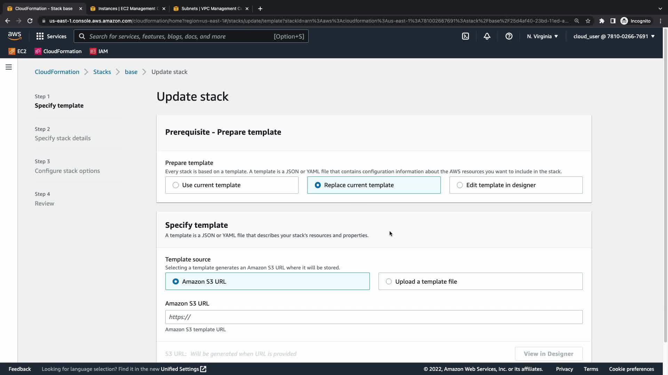Select Edit template in designer option

pos(460,185)
